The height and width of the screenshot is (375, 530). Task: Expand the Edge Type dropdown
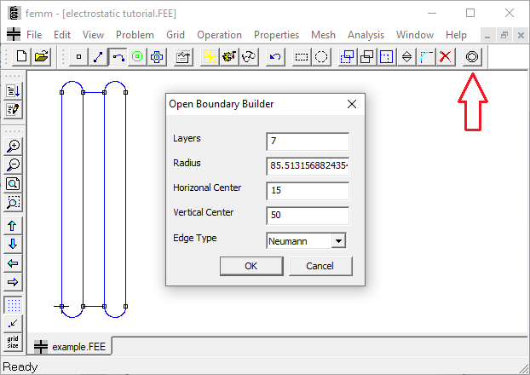tap(339, 241)
